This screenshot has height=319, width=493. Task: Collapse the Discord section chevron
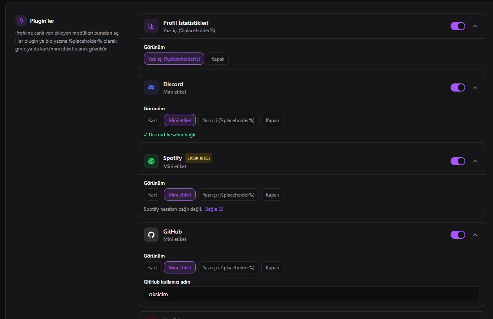475,87
